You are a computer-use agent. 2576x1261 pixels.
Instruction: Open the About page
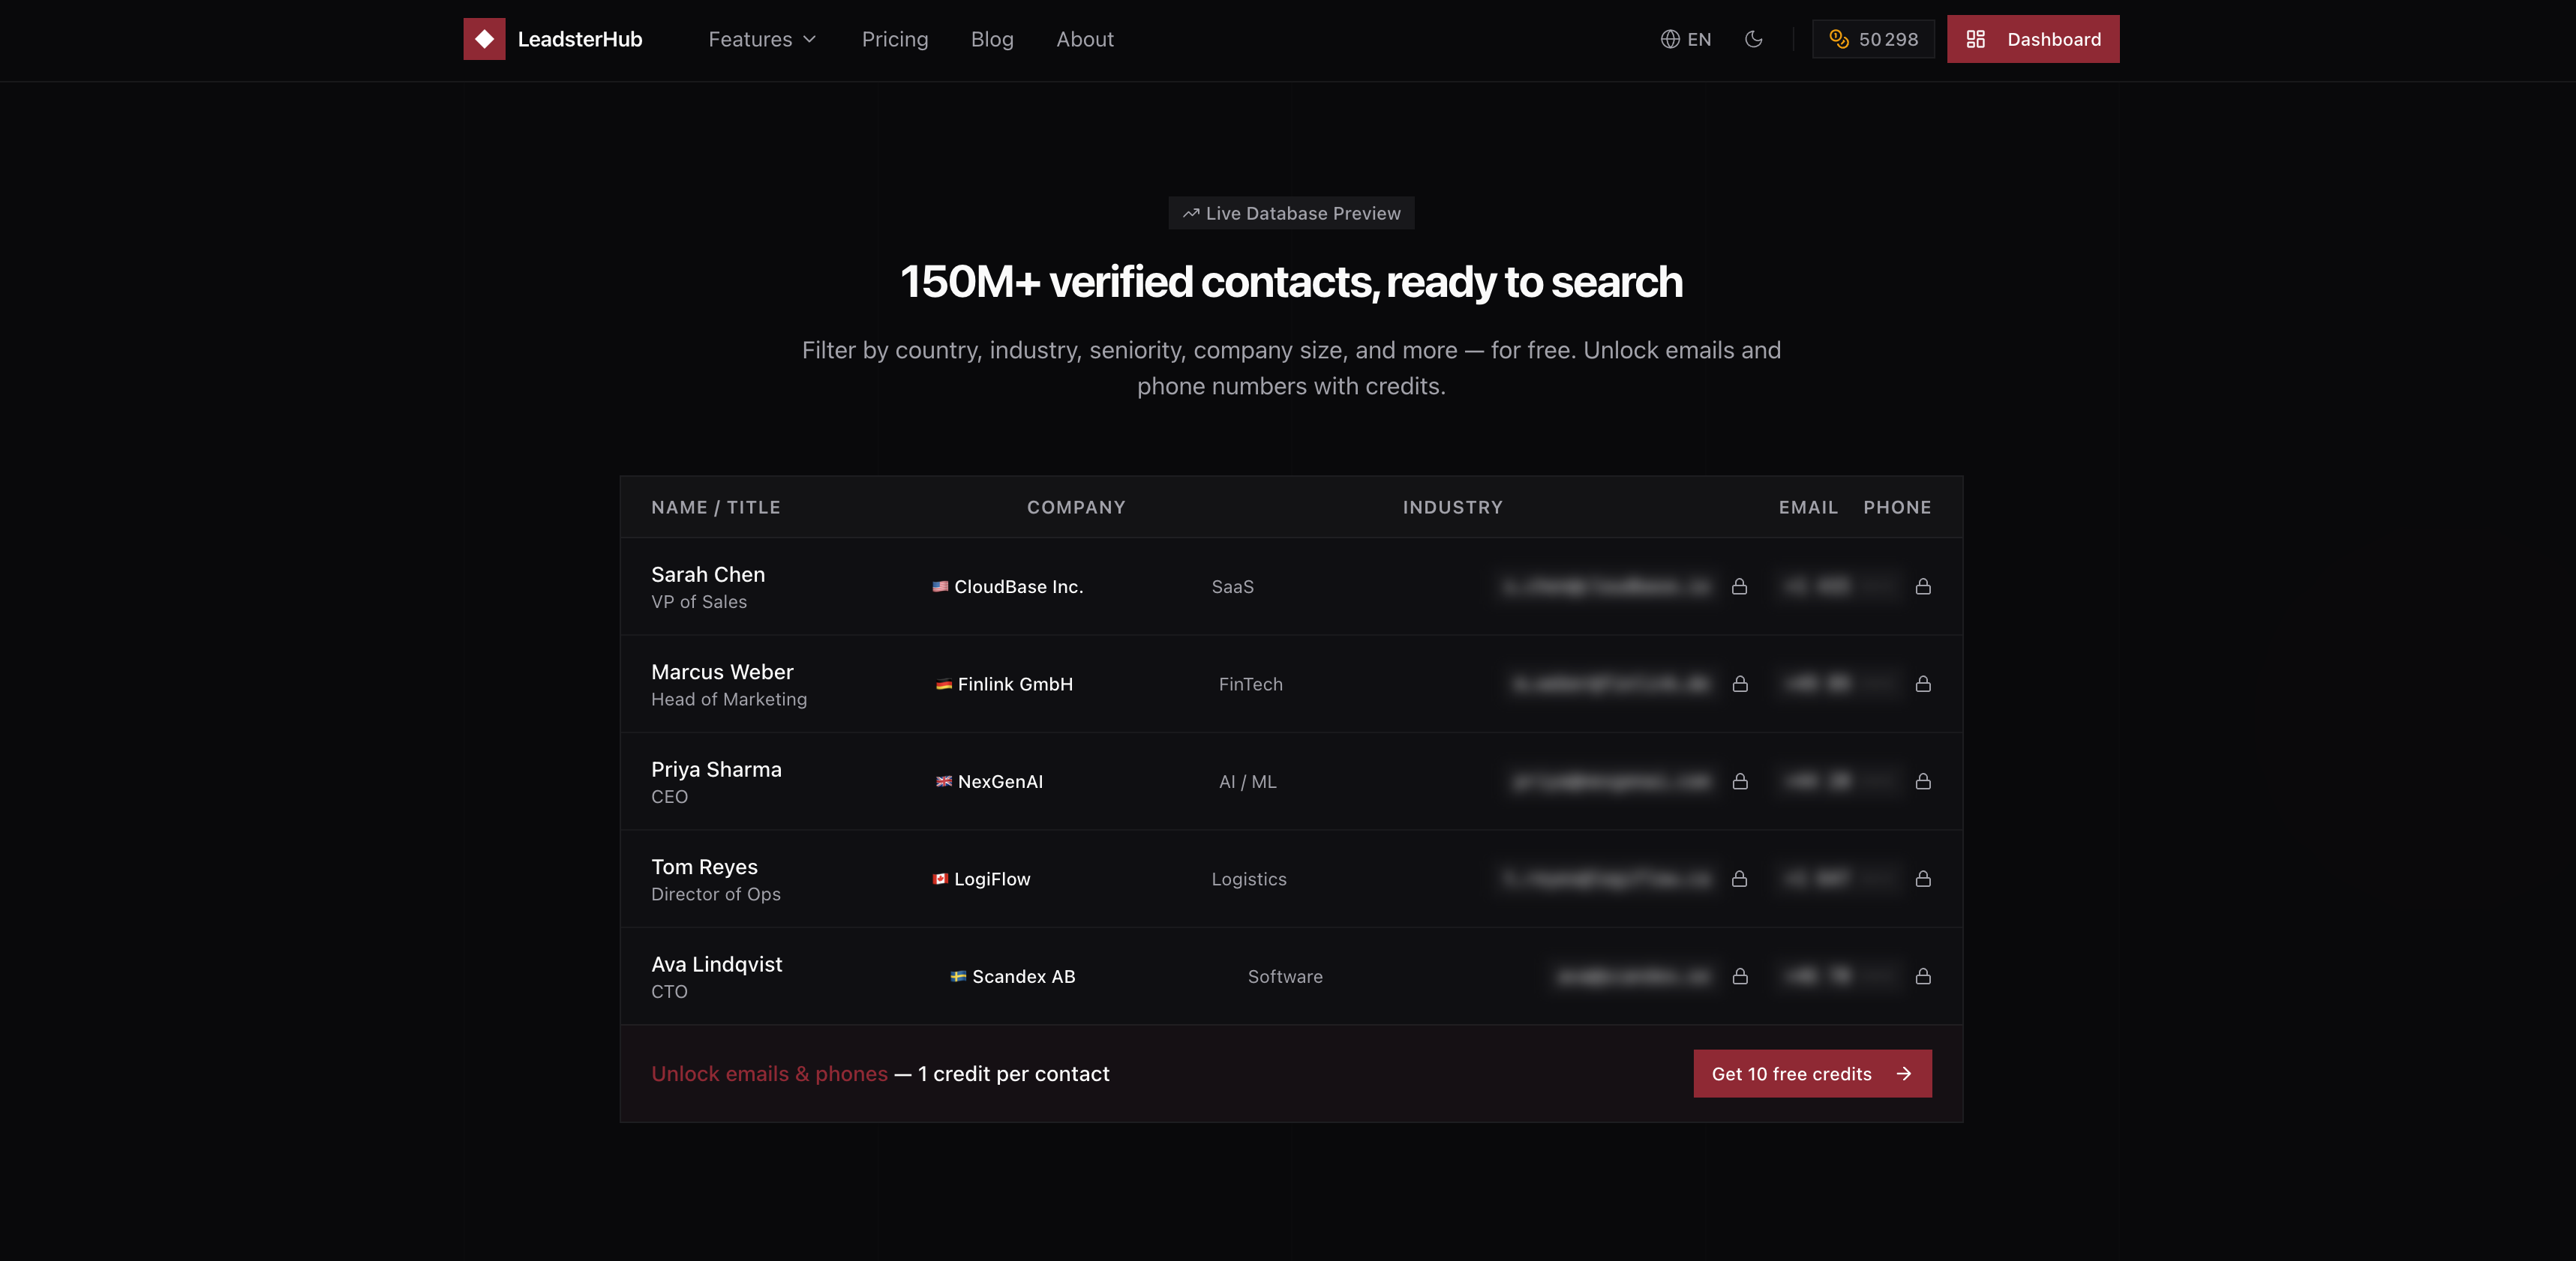1084,39
